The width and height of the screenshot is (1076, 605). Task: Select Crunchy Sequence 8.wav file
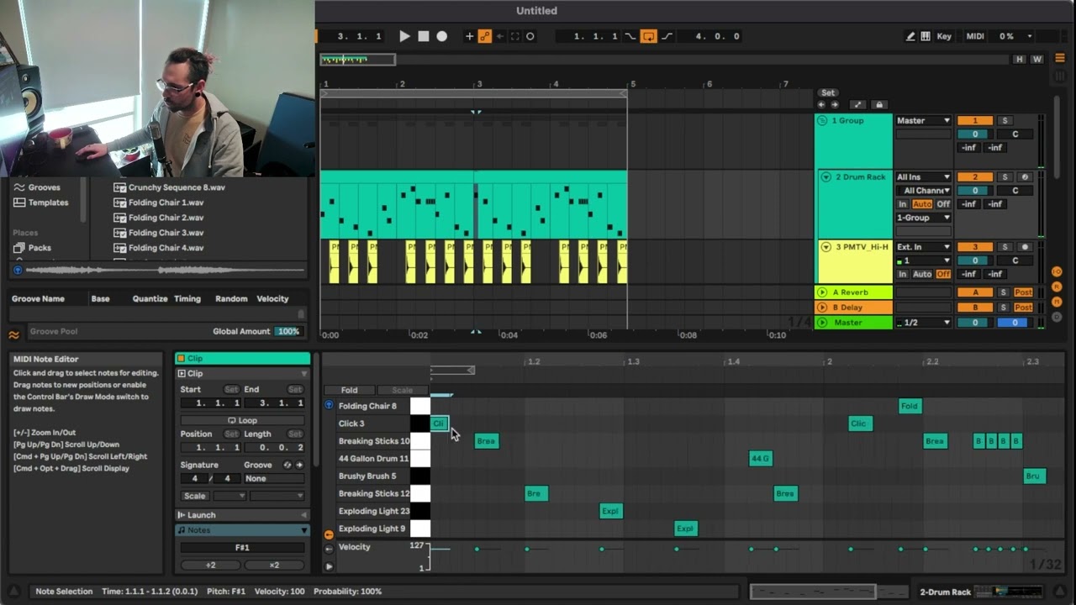[x=177, y=187]
